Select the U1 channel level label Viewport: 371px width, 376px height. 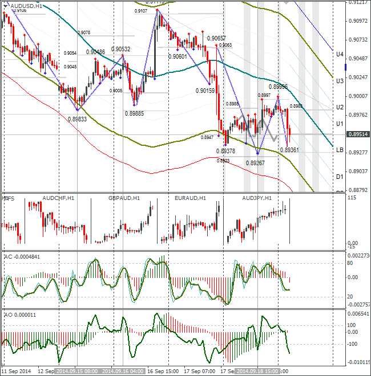pyautogui.click(x=340, y=124)
